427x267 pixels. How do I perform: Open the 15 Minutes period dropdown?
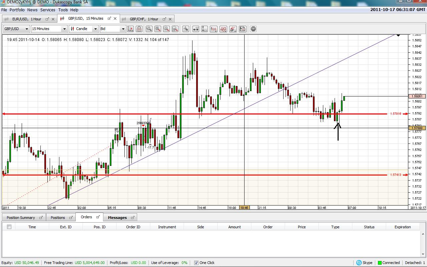pyautogui.click(x=49, y=29)
